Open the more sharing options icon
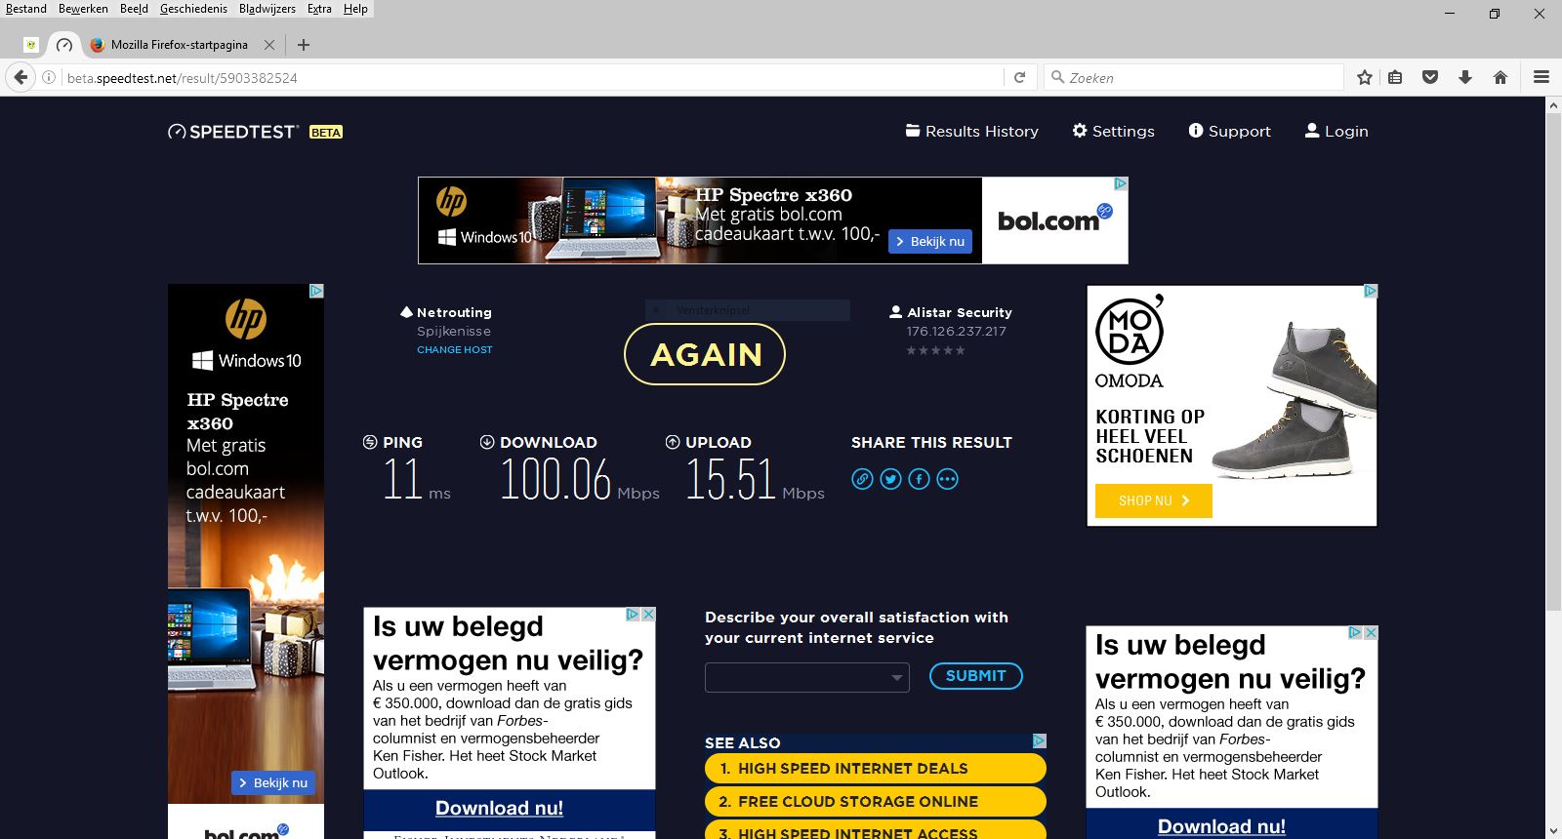The image size is (1562, 839). (947, 479)
